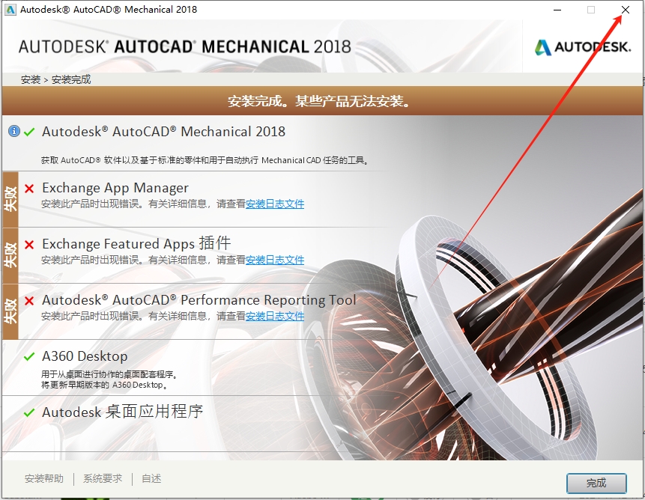Screen dimensions: 645x500
Task: Click the Autodesk logo in the header
Action: tap(583, 47)
